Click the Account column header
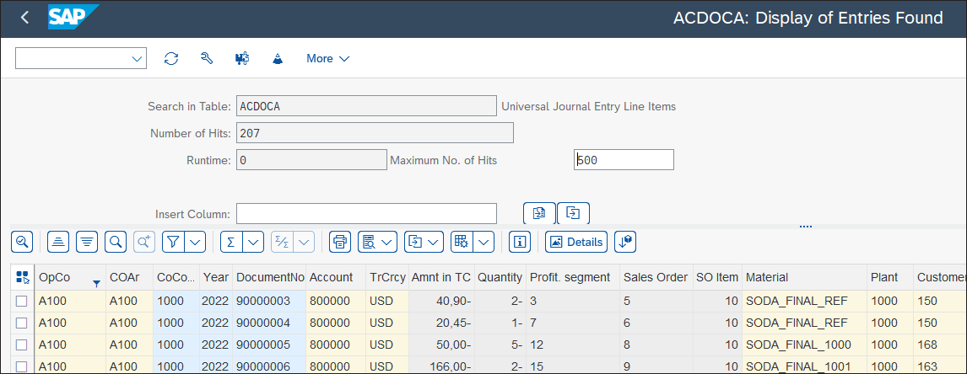This screenshot has height=374, width=967. (336, 277)
